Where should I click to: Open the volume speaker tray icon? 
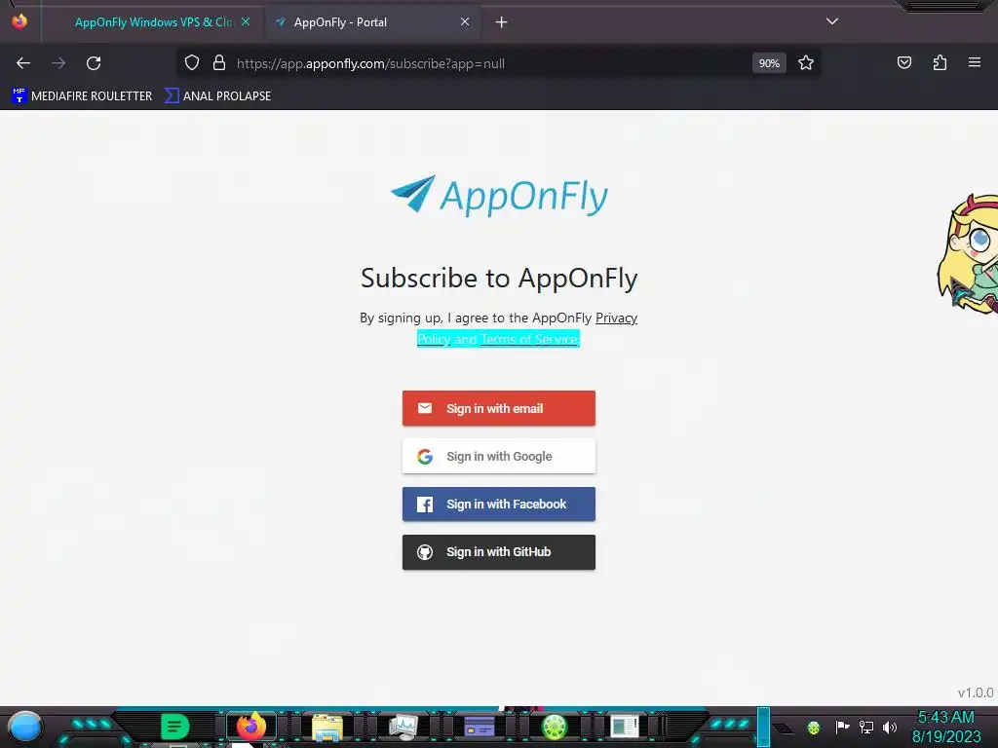[890, 727]
